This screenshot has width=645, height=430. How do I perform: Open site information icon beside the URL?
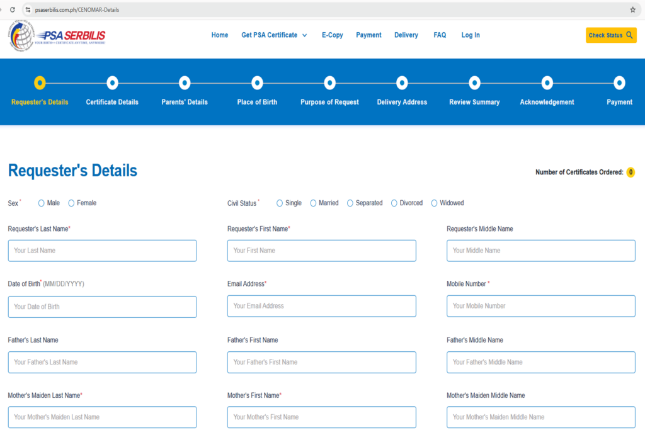coord(28,10)
